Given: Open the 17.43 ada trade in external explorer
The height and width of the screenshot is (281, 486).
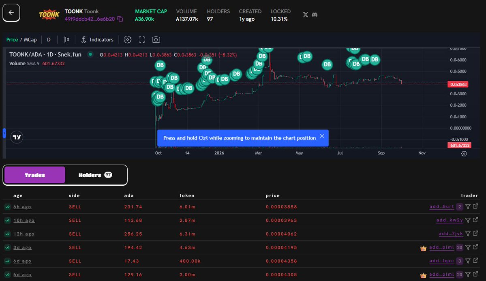Looking at the screenshot, I should 475,261.
